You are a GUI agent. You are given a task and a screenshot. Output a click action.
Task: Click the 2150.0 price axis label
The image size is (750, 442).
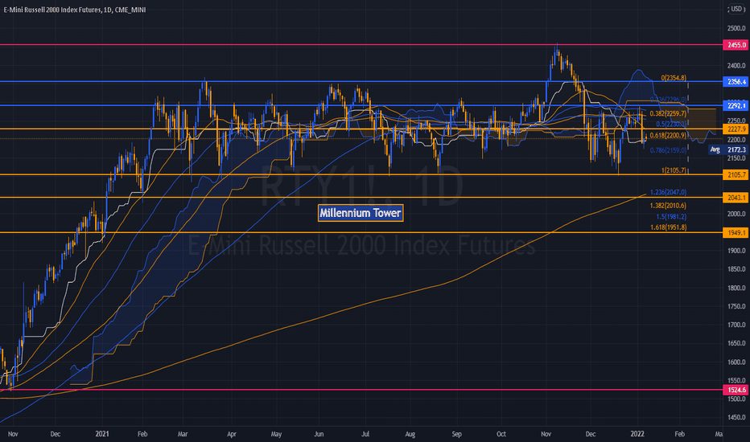tap(736, 158)
